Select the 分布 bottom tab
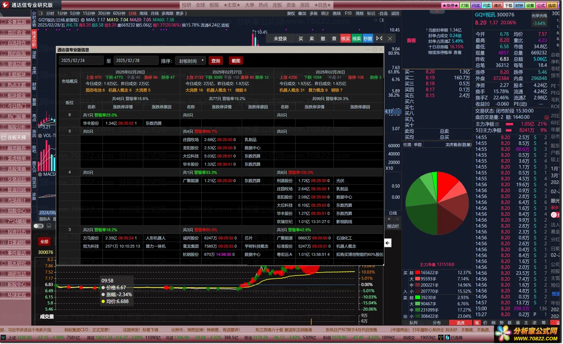 click(437, 323)
